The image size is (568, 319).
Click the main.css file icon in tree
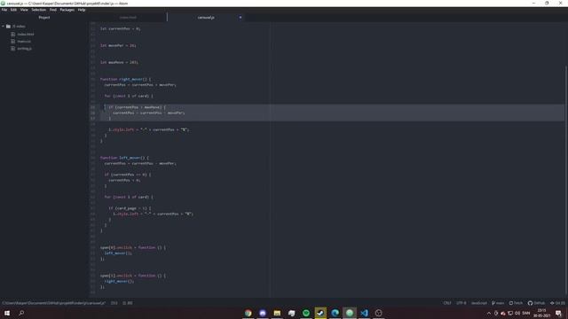13,42
